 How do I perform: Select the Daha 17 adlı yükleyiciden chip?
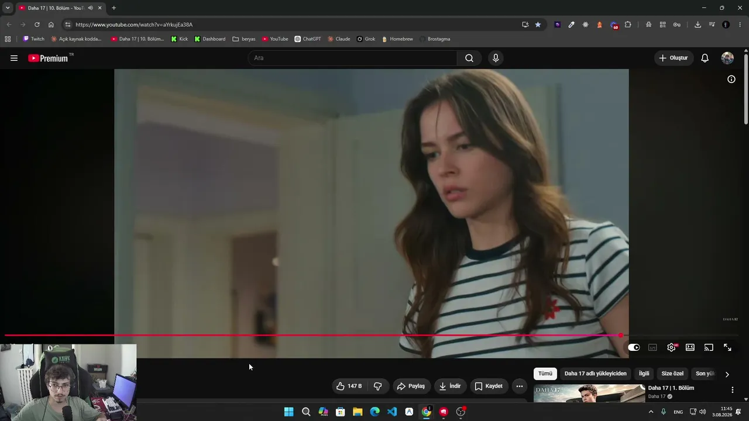[595, 374]
